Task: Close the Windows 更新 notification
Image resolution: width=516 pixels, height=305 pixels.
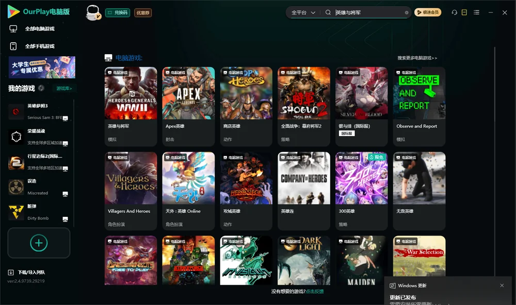Action: 502,285
